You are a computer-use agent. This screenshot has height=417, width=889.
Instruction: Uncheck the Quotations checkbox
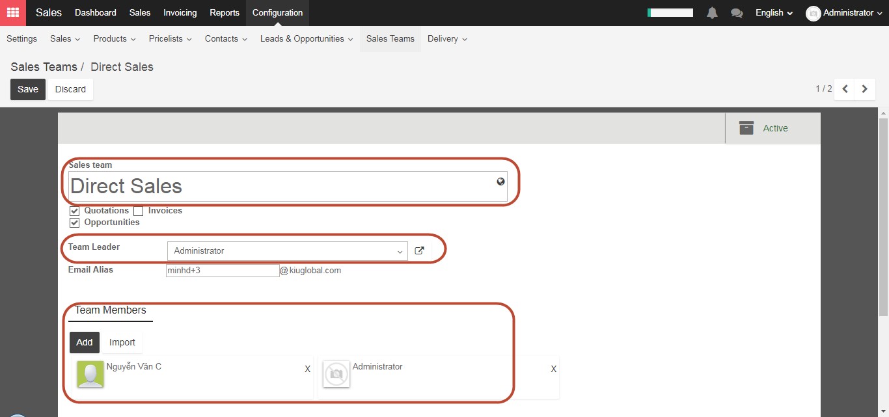(x=74, y=211)
